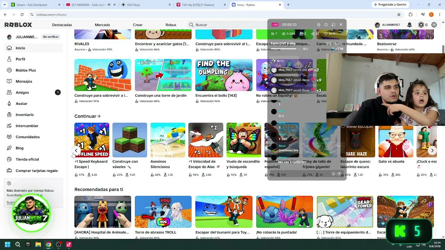Click the RIVALES game title

pos(82,44)
